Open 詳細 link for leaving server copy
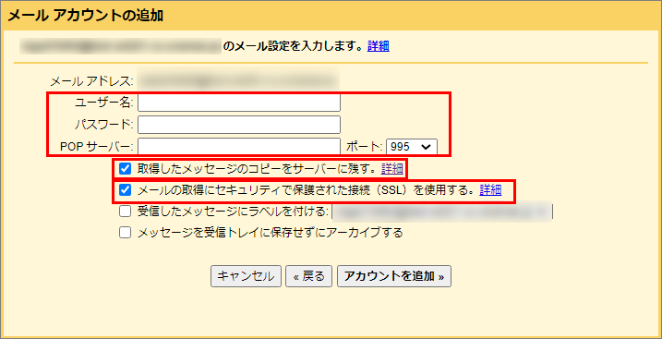This screenshot has width=662, height=339. point(392,169)
